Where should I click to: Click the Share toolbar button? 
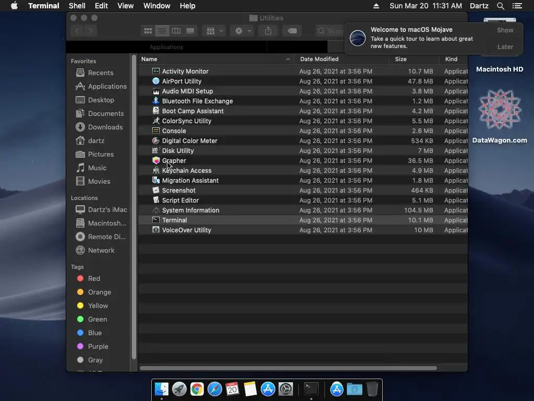[x=268, y=31]
